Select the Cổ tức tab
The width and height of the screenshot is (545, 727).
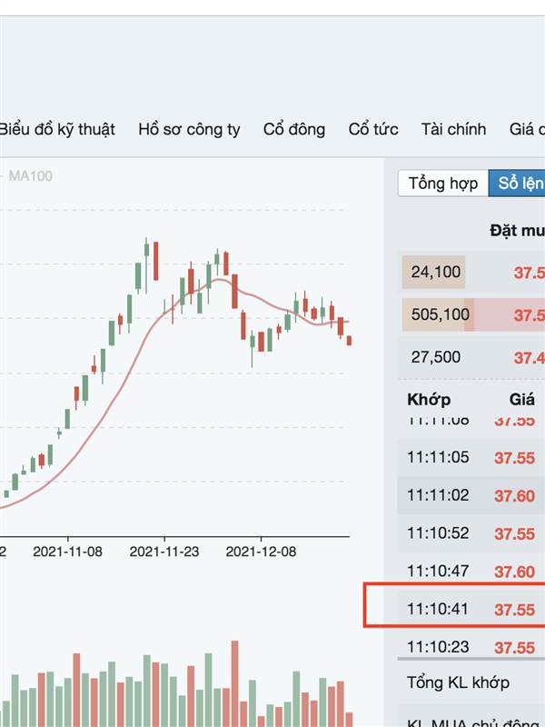click(x=373, y=129)
